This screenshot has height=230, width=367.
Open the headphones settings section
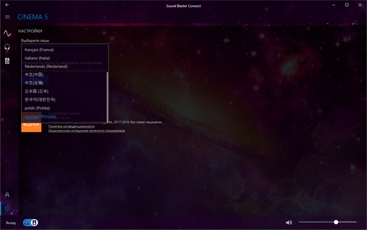point(7,47)
